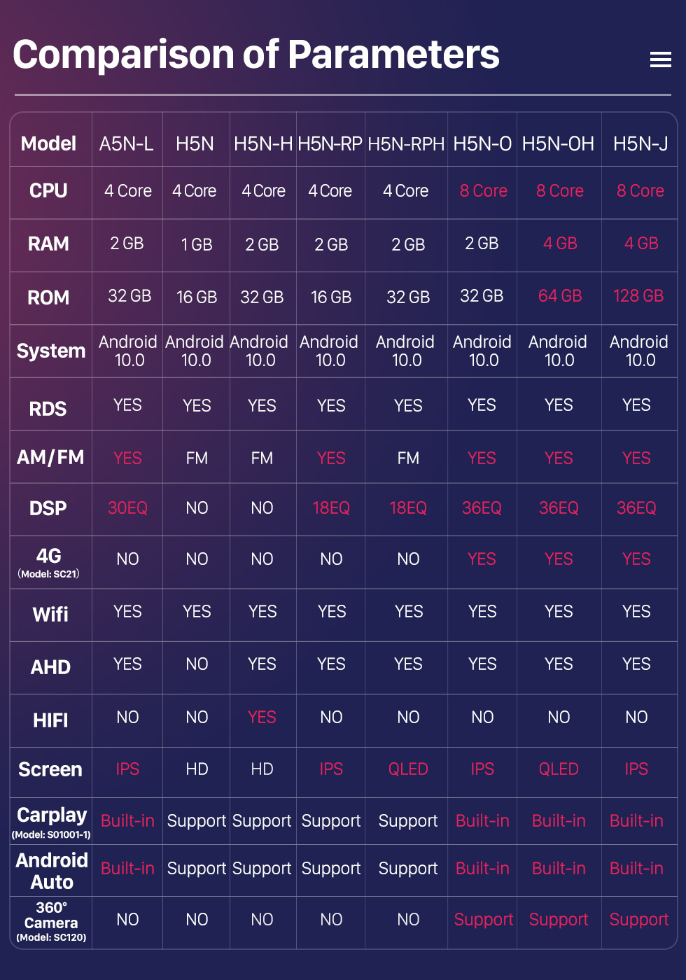This screenshot has height=980, width=686.
Task: Select 8 Core CPU value under H5N-O
Action: (x=483, y=191)
